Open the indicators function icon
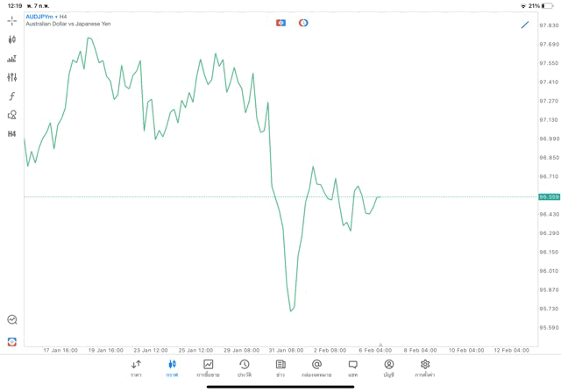Viewport: 561px width, 392px height. [12, 96]
